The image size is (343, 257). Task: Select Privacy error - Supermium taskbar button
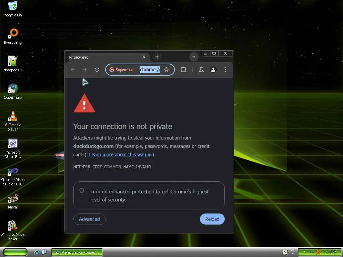click(77, 252)
